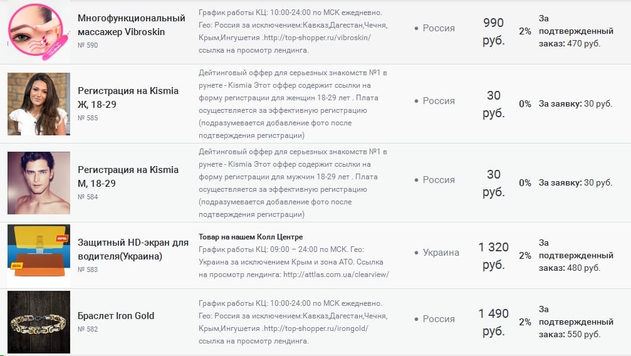The width and height of the screenshot is (631, 356).
Task: Open the Браслет Iron Gold offer title
Action: [116, 315]
